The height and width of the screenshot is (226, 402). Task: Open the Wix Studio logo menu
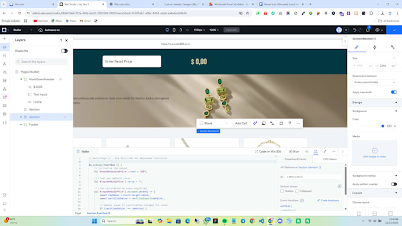[4, 30]
